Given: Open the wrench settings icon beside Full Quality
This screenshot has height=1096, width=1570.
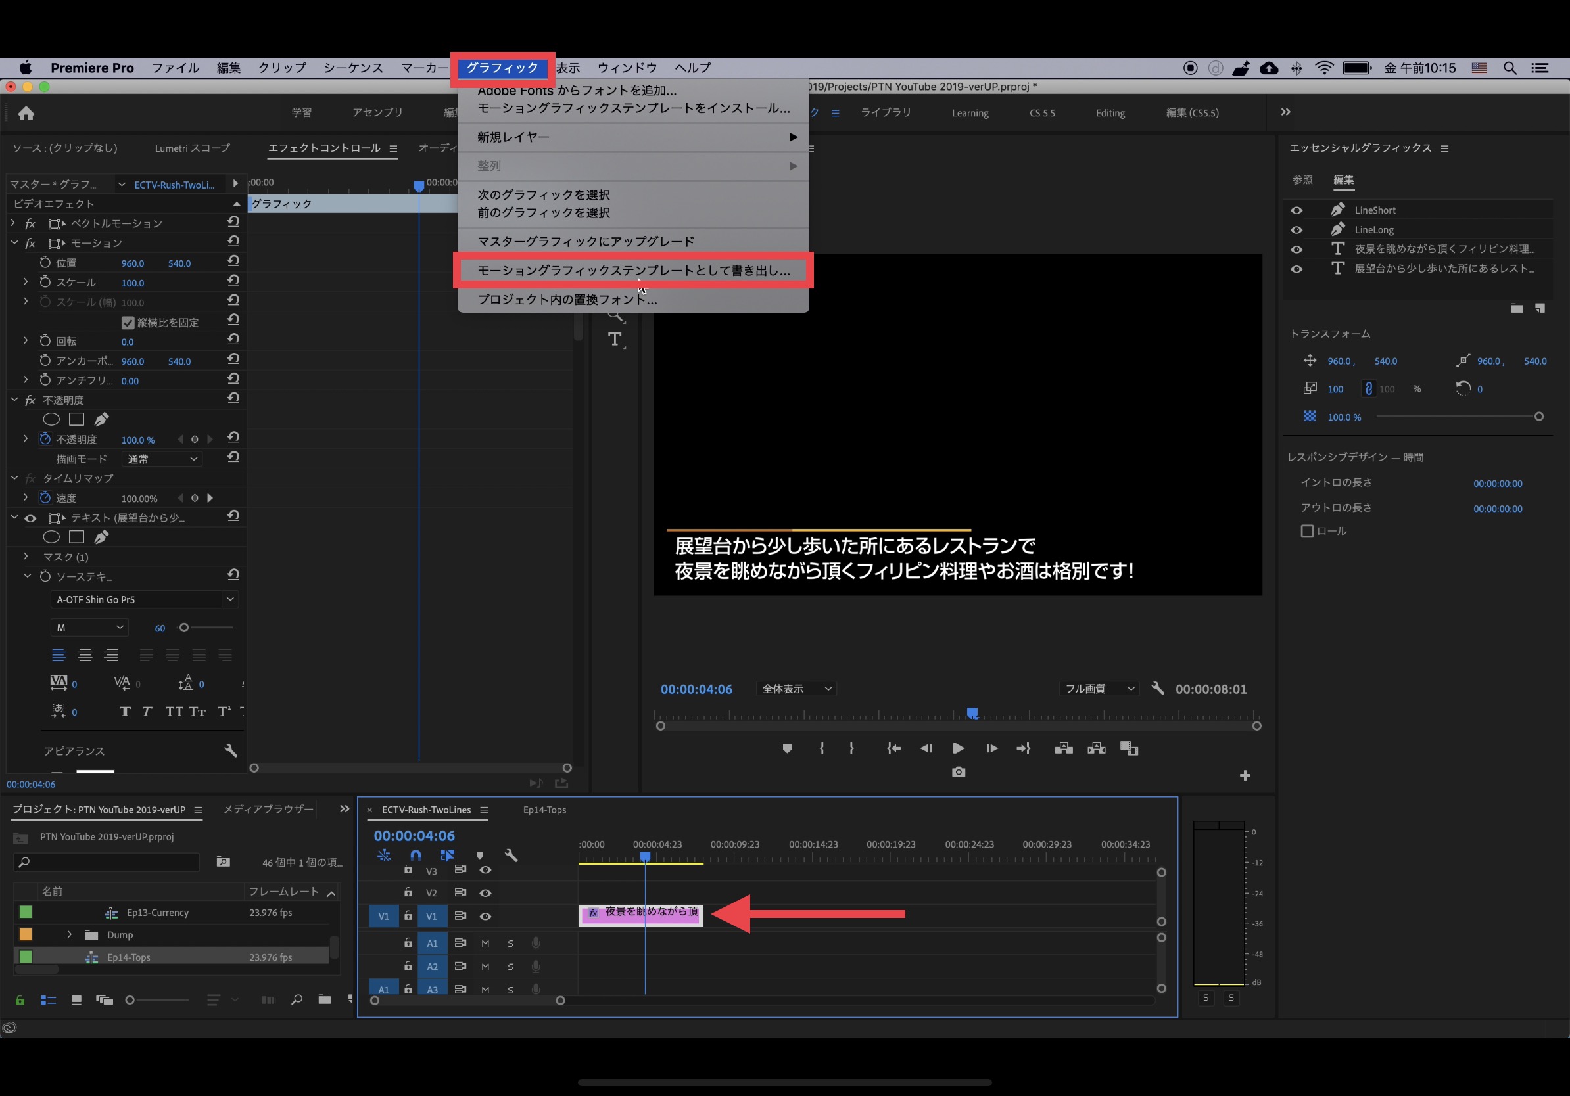Looking at the screenshot, I should (1157, 688).
